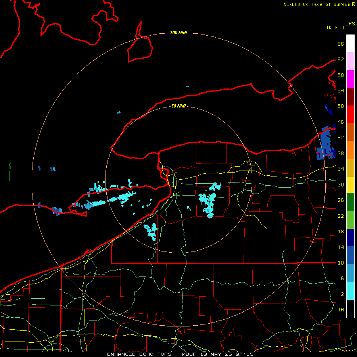Click the legend value '2'
The width and height of the screenshot is (357, 357).
pyautogui.click(x=342, y=294)
